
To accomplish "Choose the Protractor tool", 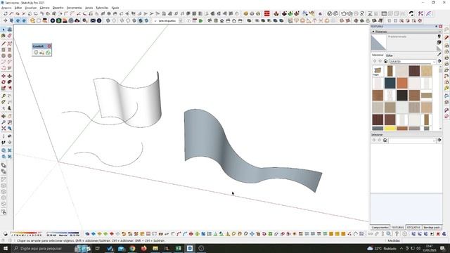I will coord(4,102).
